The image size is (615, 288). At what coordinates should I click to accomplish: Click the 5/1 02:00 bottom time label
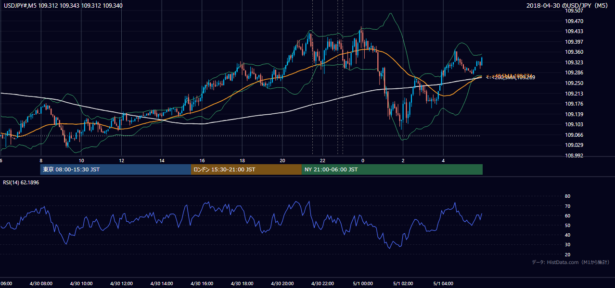click(403, 284)
